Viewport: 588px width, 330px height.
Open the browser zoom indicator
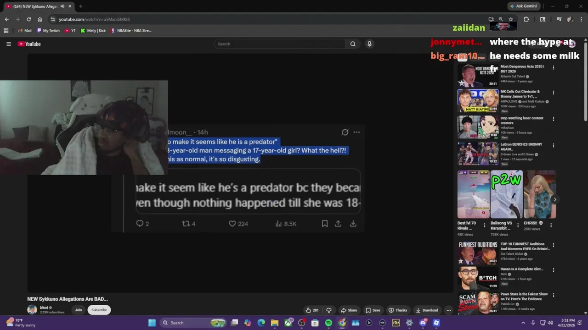point(501,19)
